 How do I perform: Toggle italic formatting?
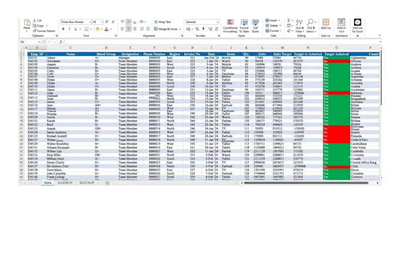[x=69, y=29]
